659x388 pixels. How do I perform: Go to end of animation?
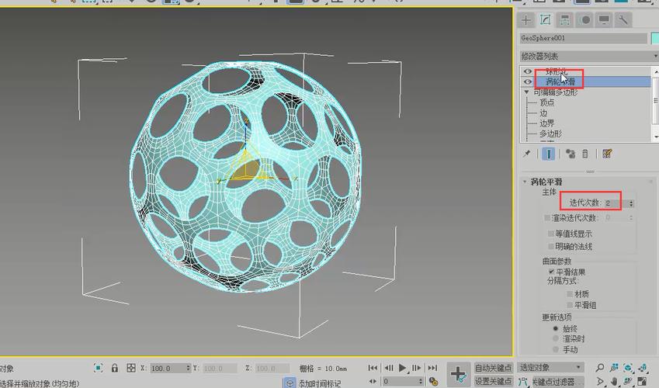[x=432, y=368]
